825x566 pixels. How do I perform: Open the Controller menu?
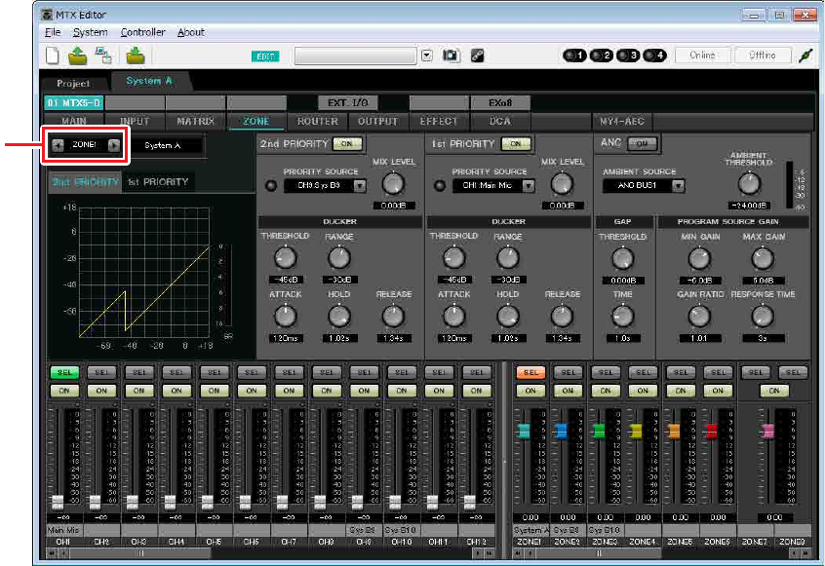click(142, 32)
